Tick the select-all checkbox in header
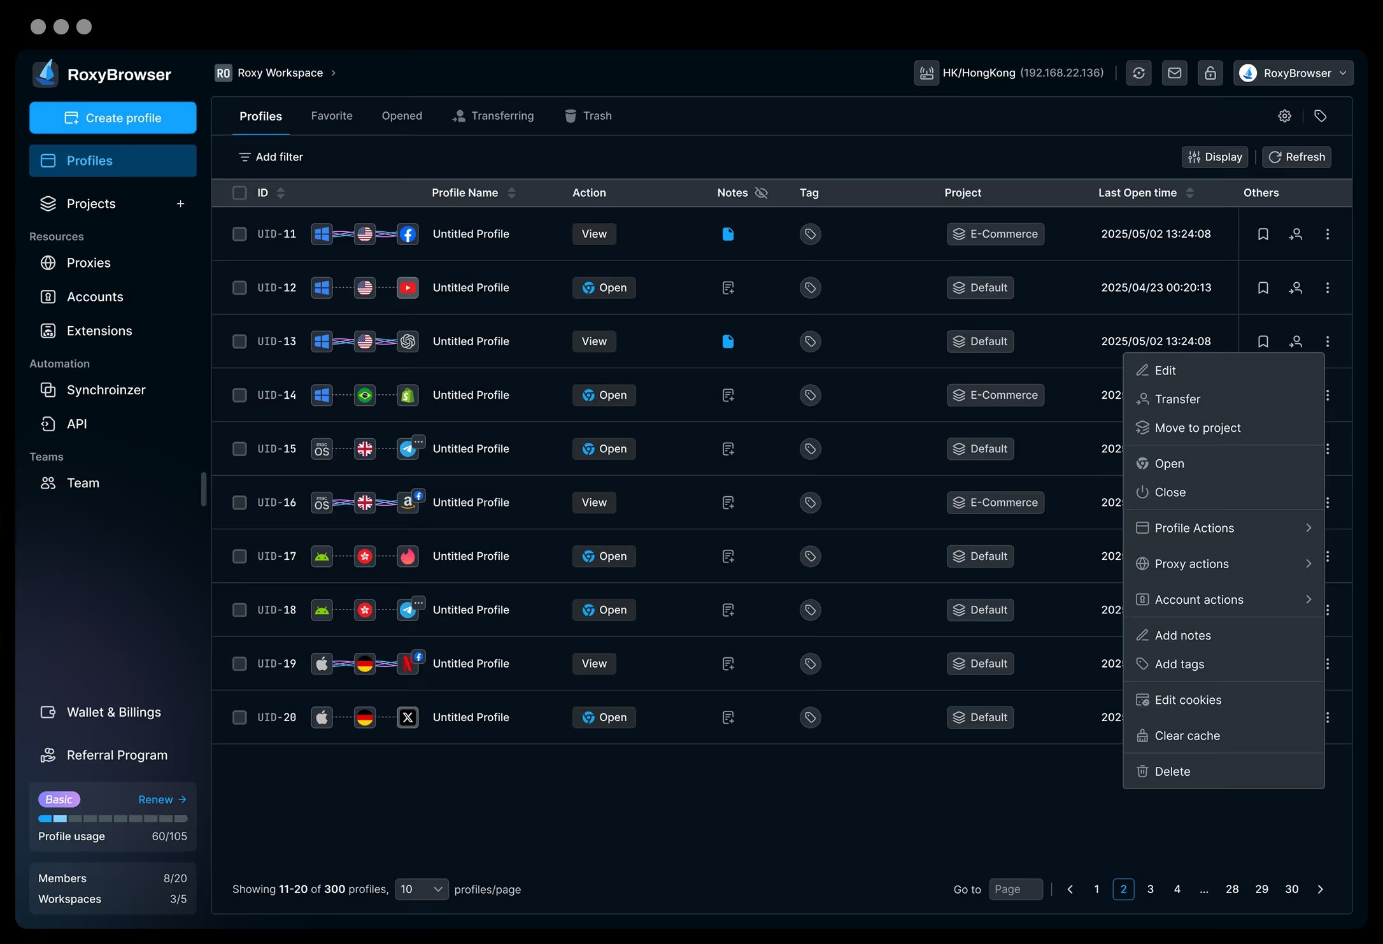This screenshot has width=1383, height=944. tap(239, 193)
